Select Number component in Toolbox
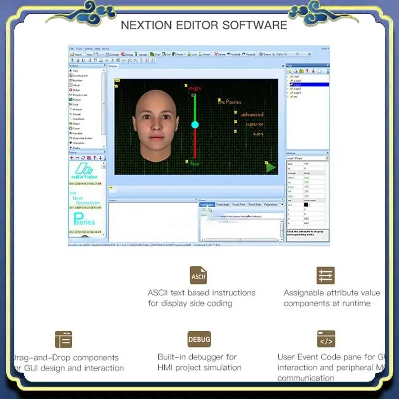Image resolution: width=399 pixels, height=399 pixels. [x=76, y=80]
